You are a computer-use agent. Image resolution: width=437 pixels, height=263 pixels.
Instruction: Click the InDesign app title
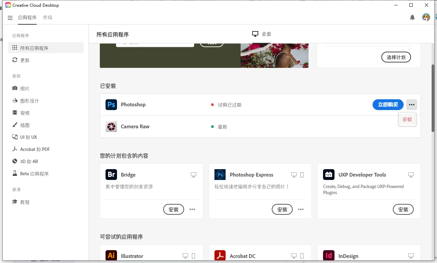pyautogui.click(x=348, y=256)
